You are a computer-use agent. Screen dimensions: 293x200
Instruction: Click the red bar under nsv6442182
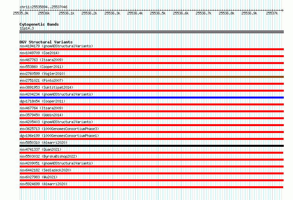point(151,173)
